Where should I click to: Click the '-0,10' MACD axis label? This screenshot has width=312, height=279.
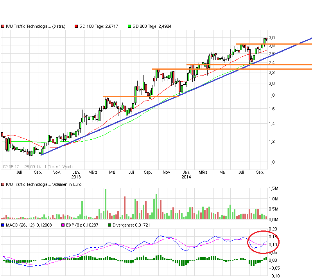pyautogui.click(x=274, y=276)
